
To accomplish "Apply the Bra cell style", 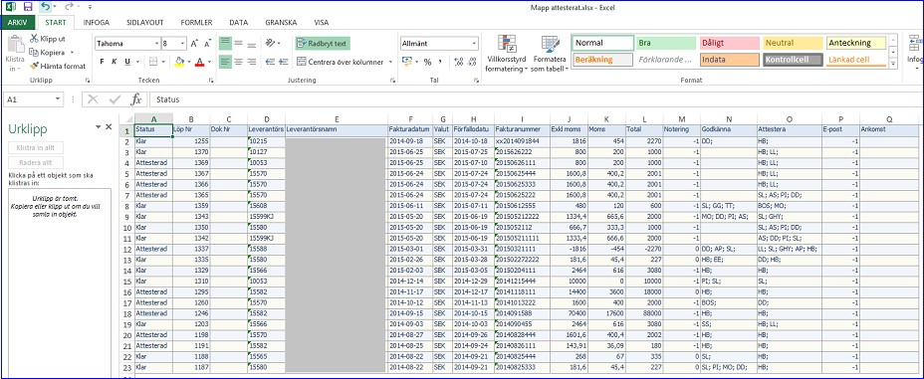I will [666, 43].
